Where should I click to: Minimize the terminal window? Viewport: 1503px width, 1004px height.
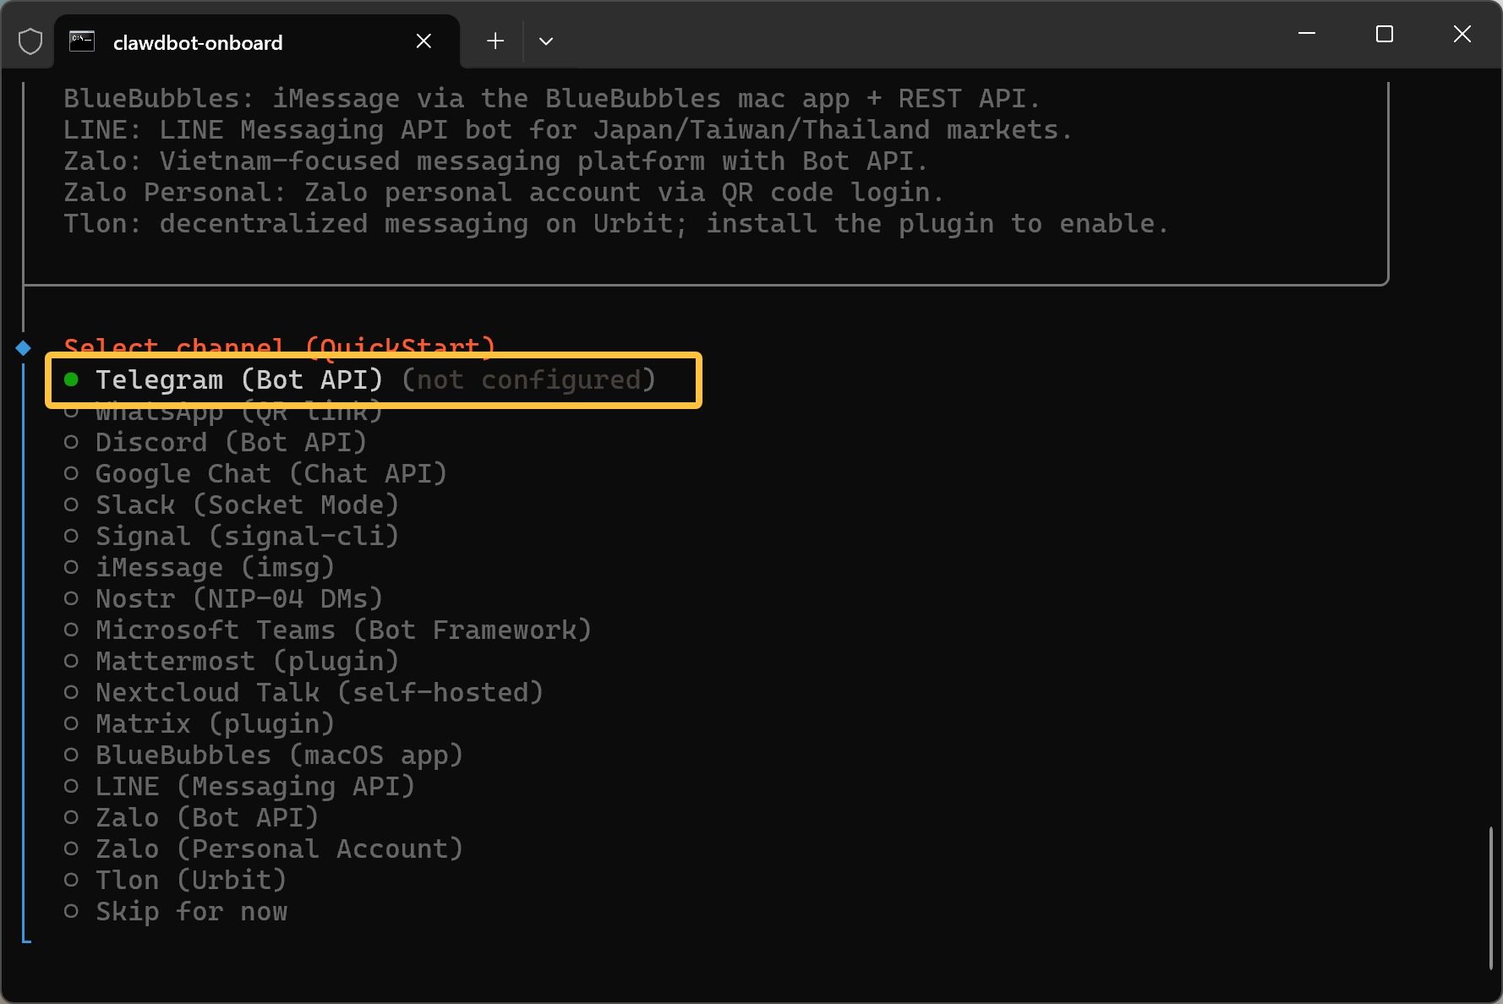coord(1307,35)
